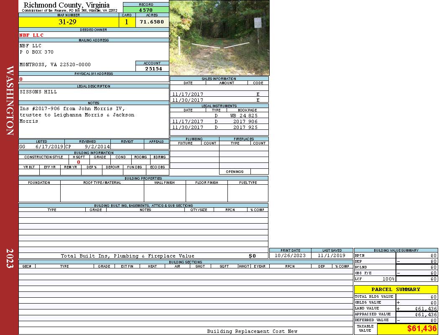The height and width of the screenshot is (335, 439).
Task: Click the property photo thumbnail
Action: (x=219, y=38)
